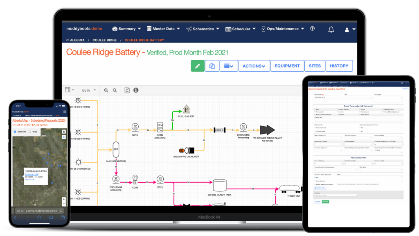
Task: Select the Map radio option on phone map
Action: pyautogui.click(x=30, y=132)
